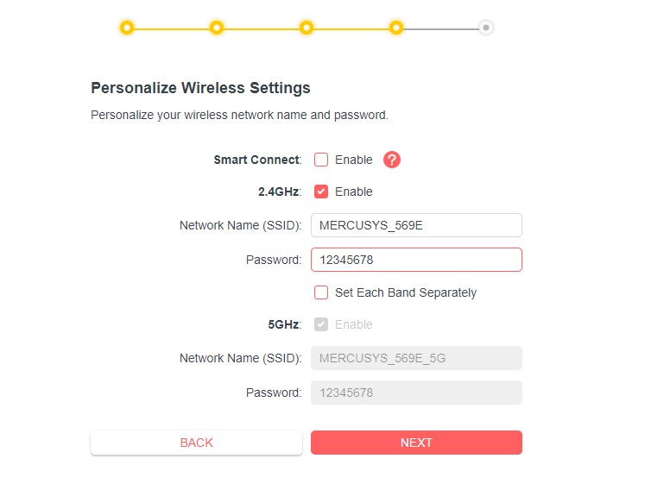Viewport: 670px width, 490px height.
Task: Click the Personalize Wireless Settings heading
Action: (x=200, y=87)
